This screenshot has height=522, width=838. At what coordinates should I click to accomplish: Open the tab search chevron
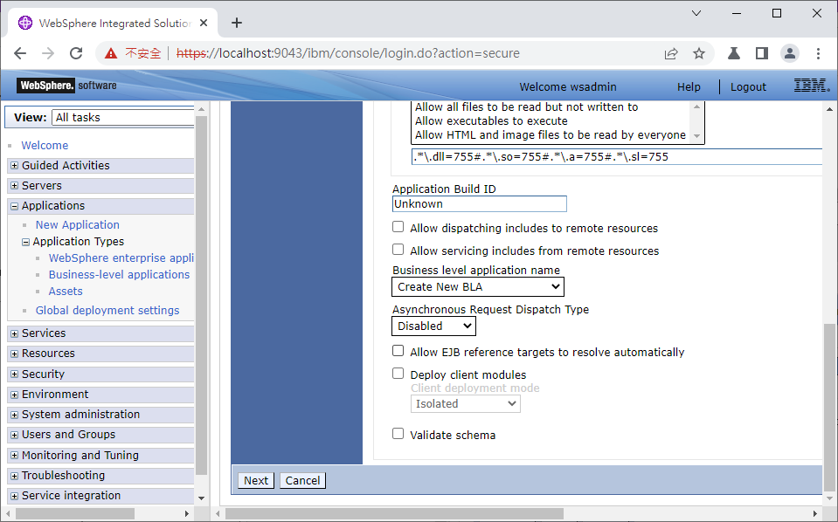(696, 13)
